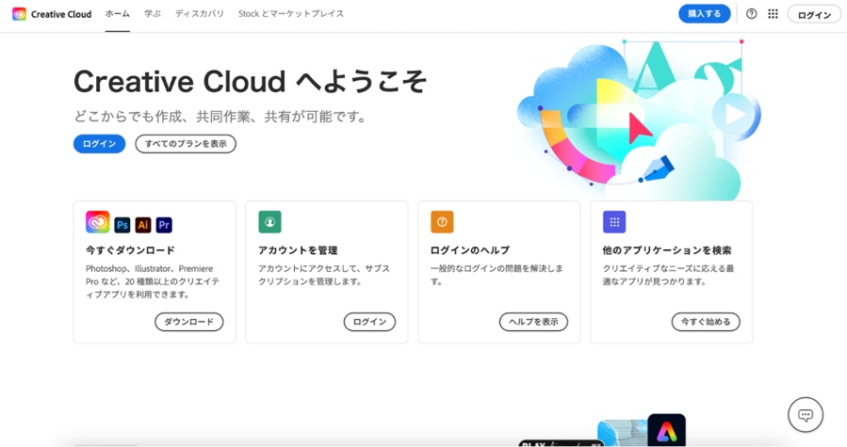
Task: Open the Stock とマーケットプレイス tab
Action: (x=290, y=14)
